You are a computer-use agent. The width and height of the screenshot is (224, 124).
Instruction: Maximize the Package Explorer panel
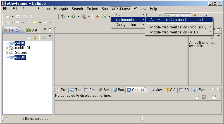(x=50, y=30)
